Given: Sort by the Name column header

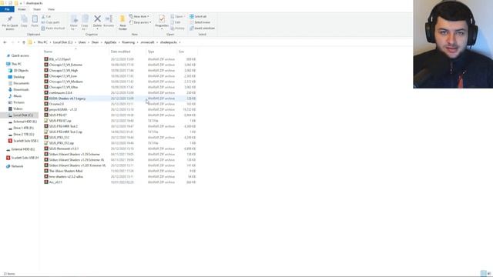Looking at the screenshot, I should [x=75, y=52].
